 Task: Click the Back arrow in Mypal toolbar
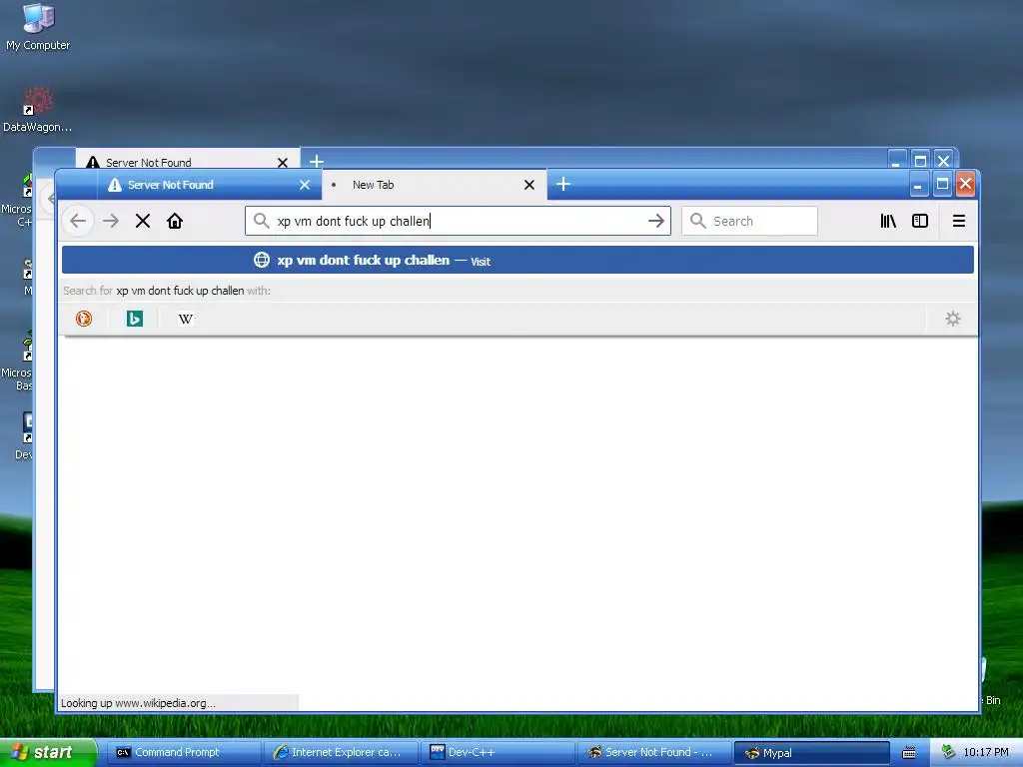pyautogui.click(x=78, y=221)
